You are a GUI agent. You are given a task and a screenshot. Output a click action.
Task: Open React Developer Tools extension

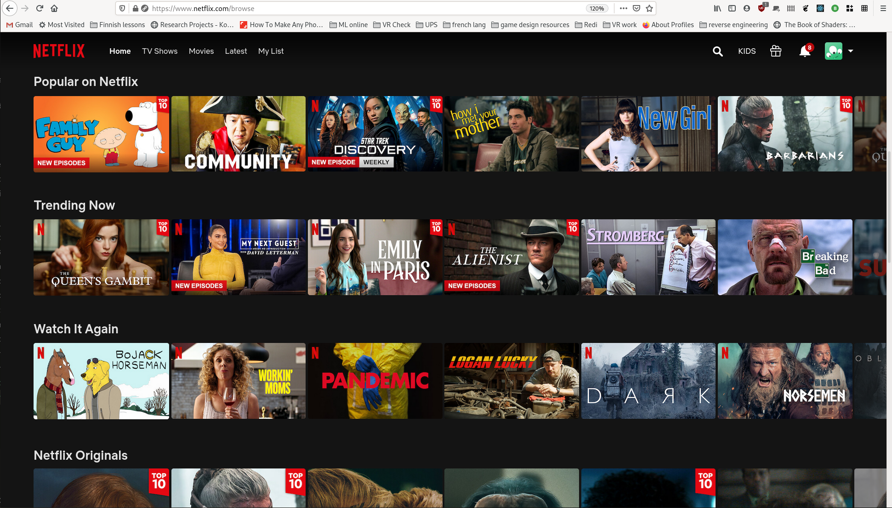pos(820,8)
